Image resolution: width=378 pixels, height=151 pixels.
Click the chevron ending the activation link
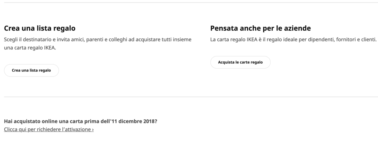[x=93, y=129]
